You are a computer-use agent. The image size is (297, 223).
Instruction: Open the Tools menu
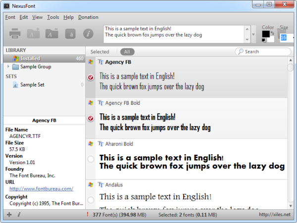53,17
